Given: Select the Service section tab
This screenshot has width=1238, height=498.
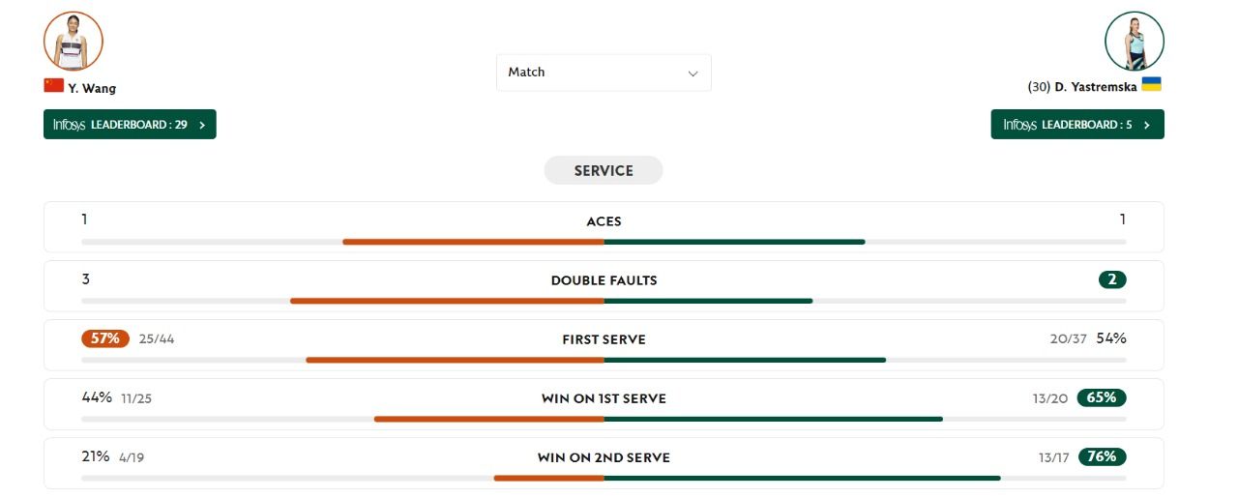Looking at the screenshot, I should [x=604, y=170].
